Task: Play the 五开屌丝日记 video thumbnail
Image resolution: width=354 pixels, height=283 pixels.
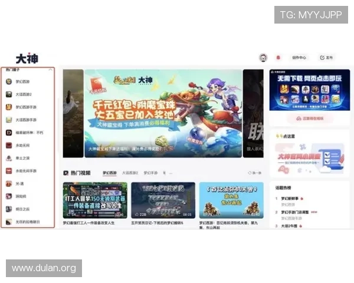Action: point(163,200)
